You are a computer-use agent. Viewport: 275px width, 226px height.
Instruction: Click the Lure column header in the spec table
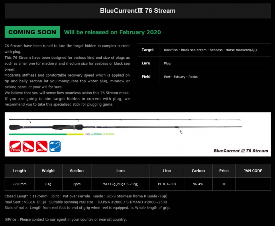(x=121, y=171)
